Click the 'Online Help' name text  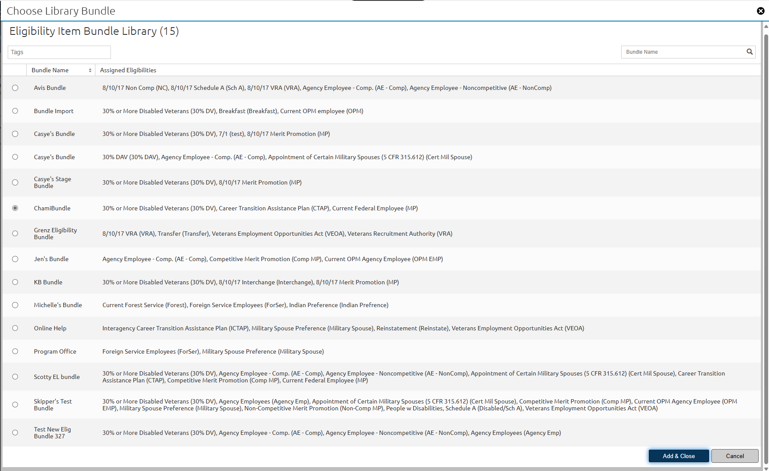50,328
